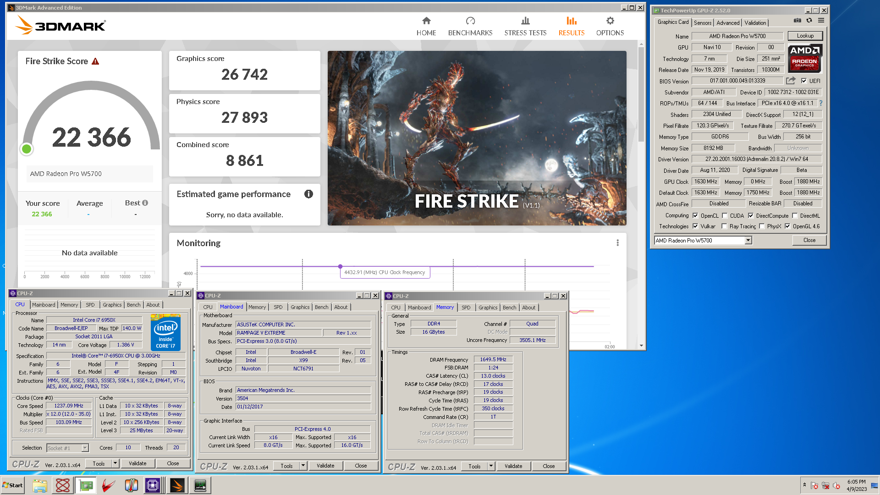Screen dimensions: 880x495
Task: Open the 3DMark Home section
Action: pos(426,27)
